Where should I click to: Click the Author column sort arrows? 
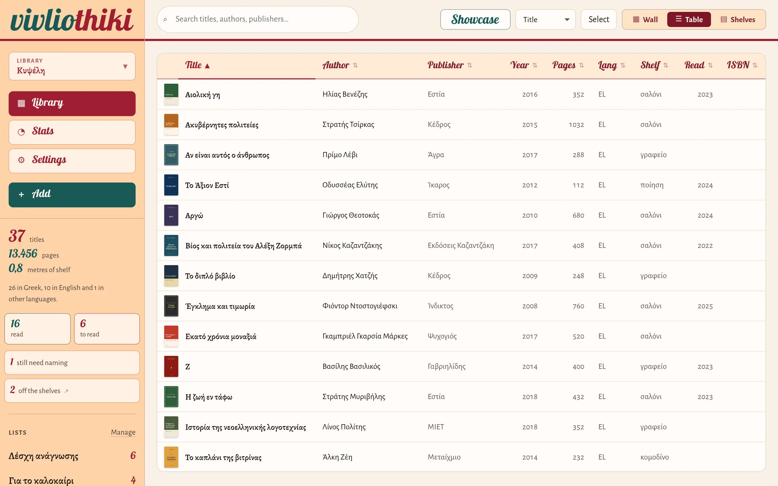pos(355,65)
